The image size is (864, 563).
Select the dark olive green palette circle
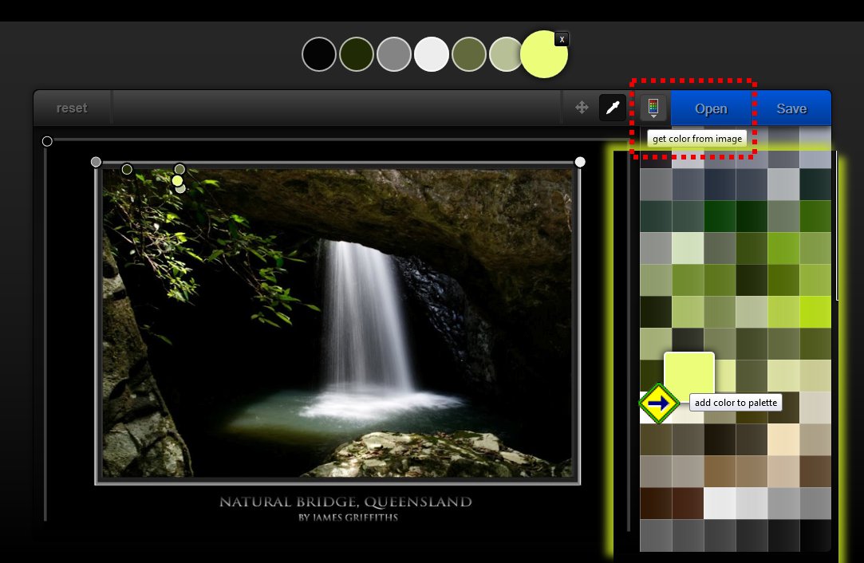coord(357,54)
